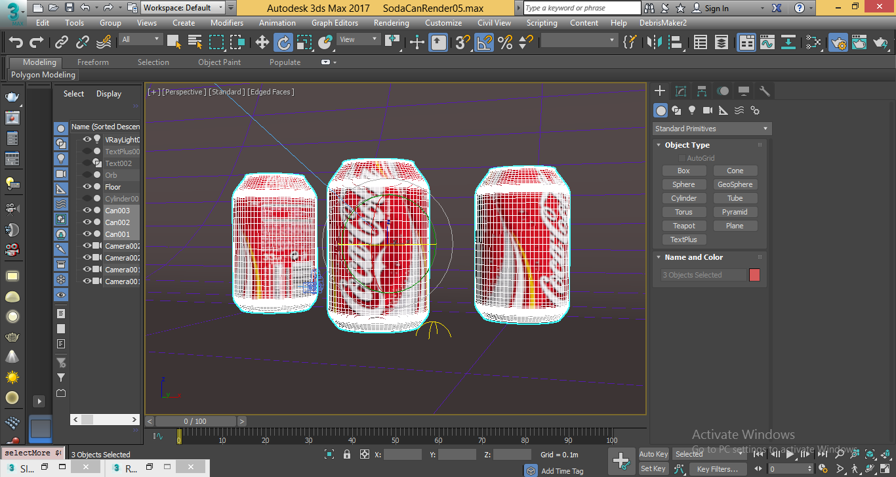This screenshot has height=477, width=896.
Task: Tick the AutoGrid checkbox
Action: tap(682, 158)
